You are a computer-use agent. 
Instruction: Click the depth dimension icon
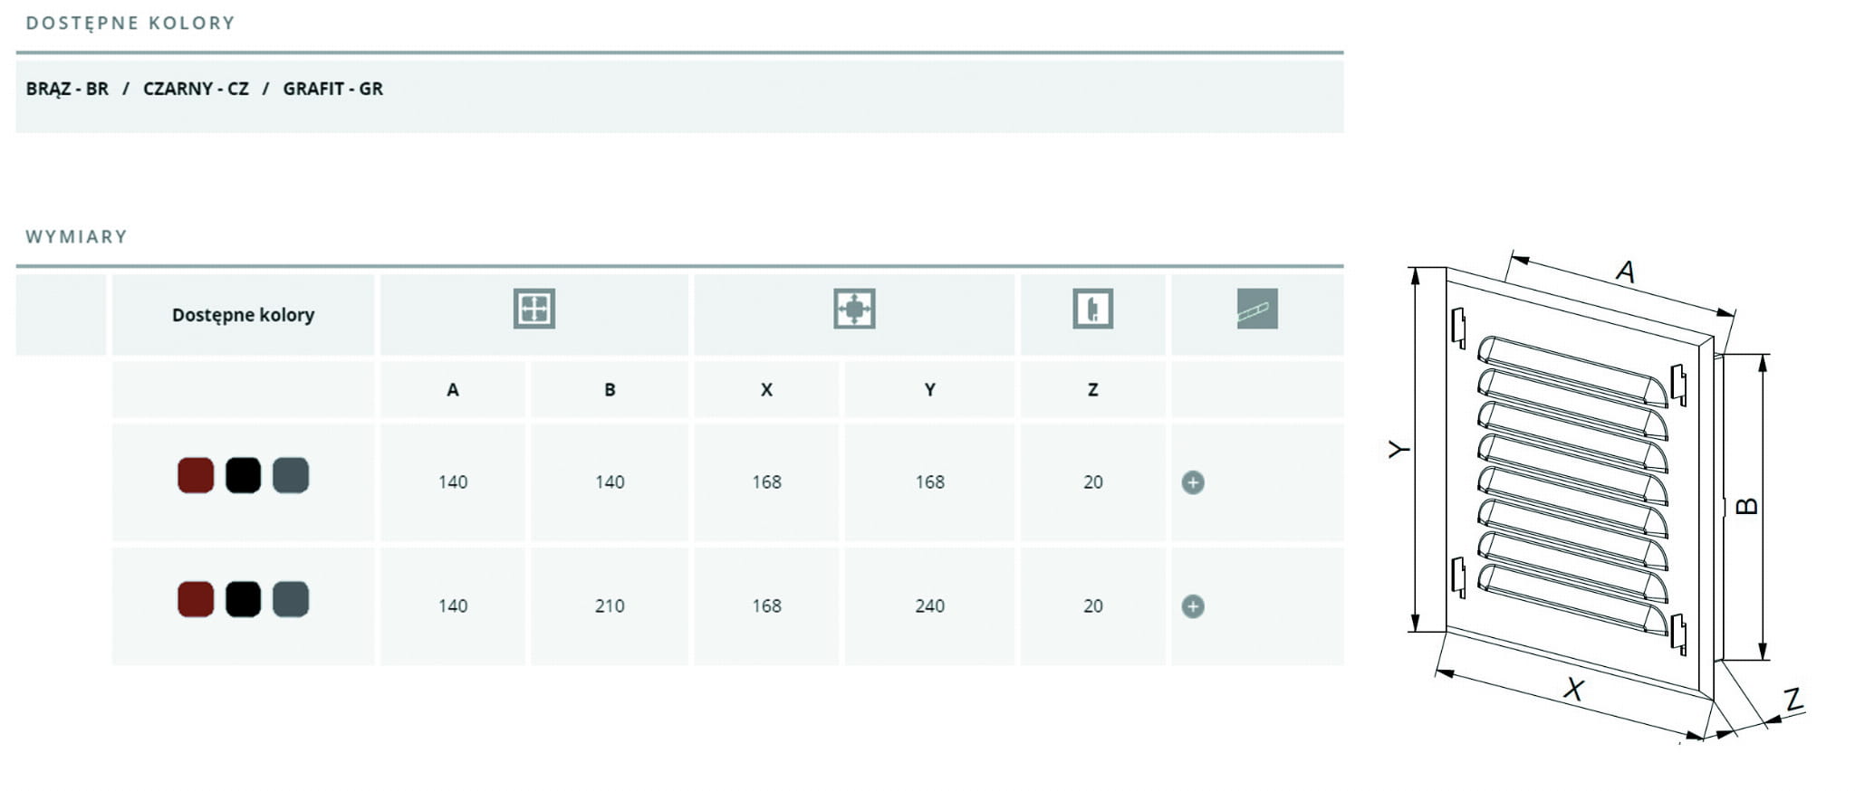click(x=1092, y=309)
